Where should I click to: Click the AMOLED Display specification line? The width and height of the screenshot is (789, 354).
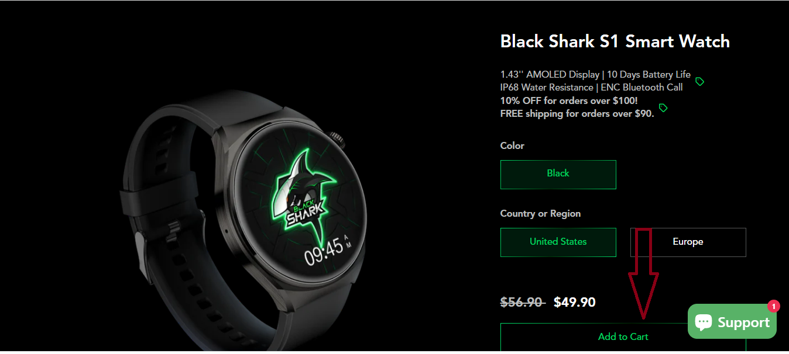(x=595, y=75)
